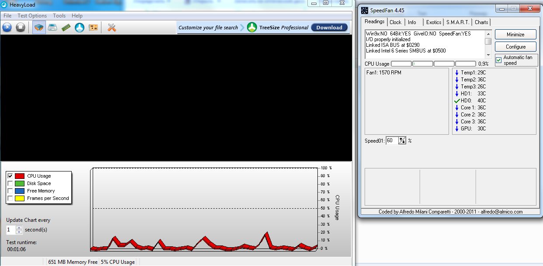
Task: Open HeavyLoad options via wrench-screwdriver icon
Action: pyautogui.click(x=111, y=28)
